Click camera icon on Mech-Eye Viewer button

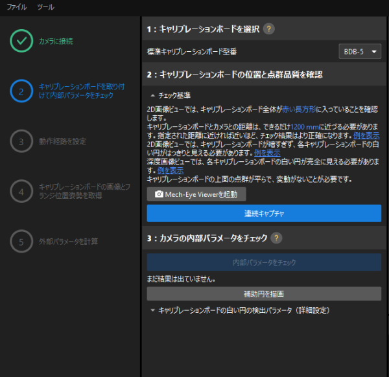[159, 194]
